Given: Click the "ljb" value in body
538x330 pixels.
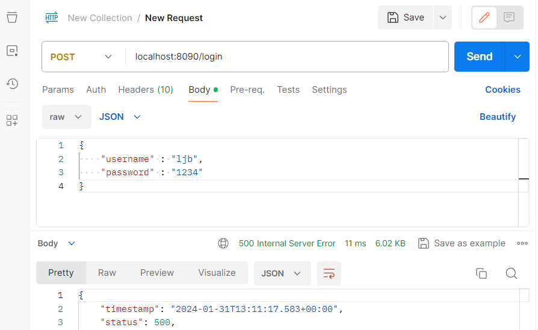Looking at the screenshot, I should coord(185,159).
